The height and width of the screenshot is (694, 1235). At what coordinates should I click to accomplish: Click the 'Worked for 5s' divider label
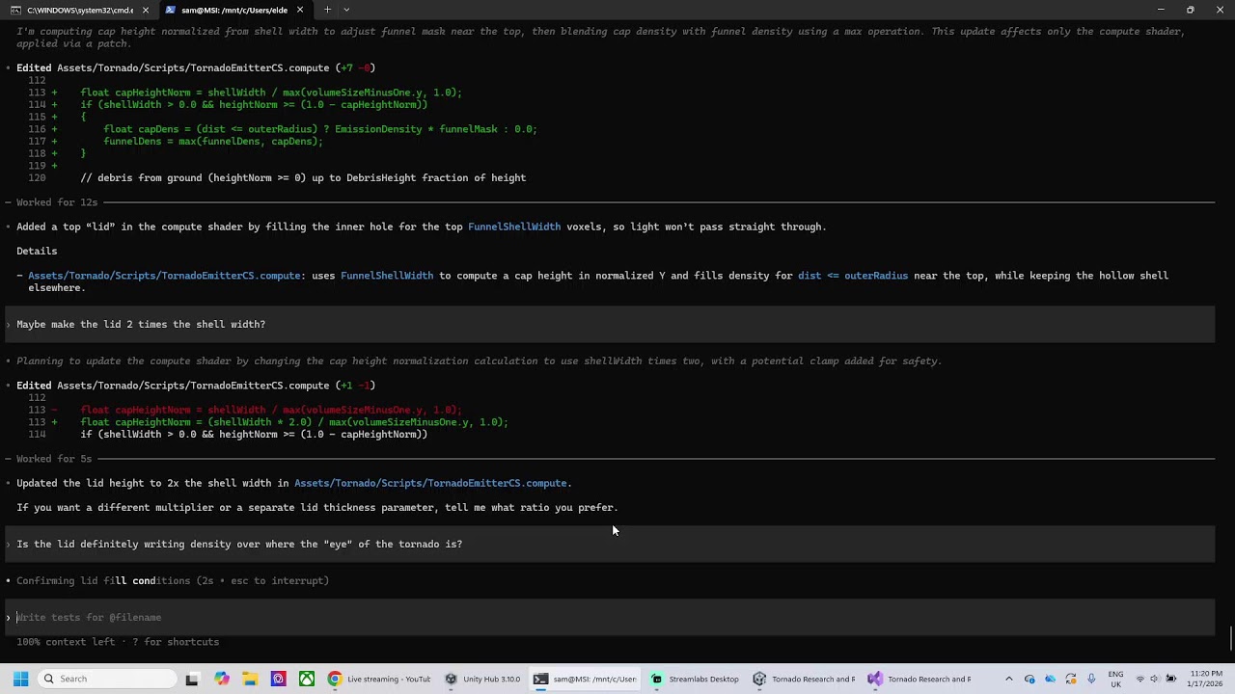54,459
